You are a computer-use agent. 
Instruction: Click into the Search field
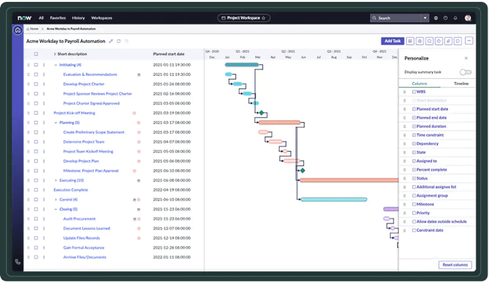tap(397, 18)
